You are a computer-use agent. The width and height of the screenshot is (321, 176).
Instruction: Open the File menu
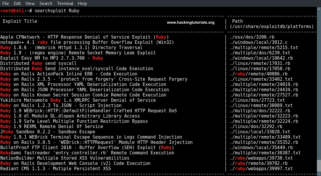6,4
